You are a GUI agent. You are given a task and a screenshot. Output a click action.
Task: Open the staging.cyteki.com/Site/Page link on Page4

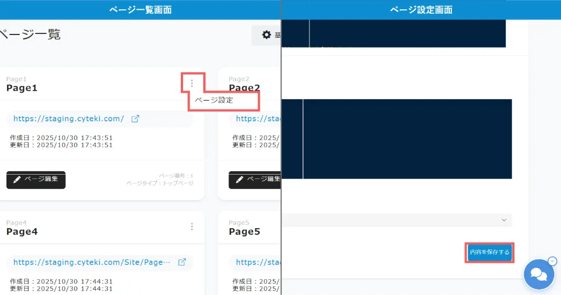pyautogui.click(x=88, y=262)
